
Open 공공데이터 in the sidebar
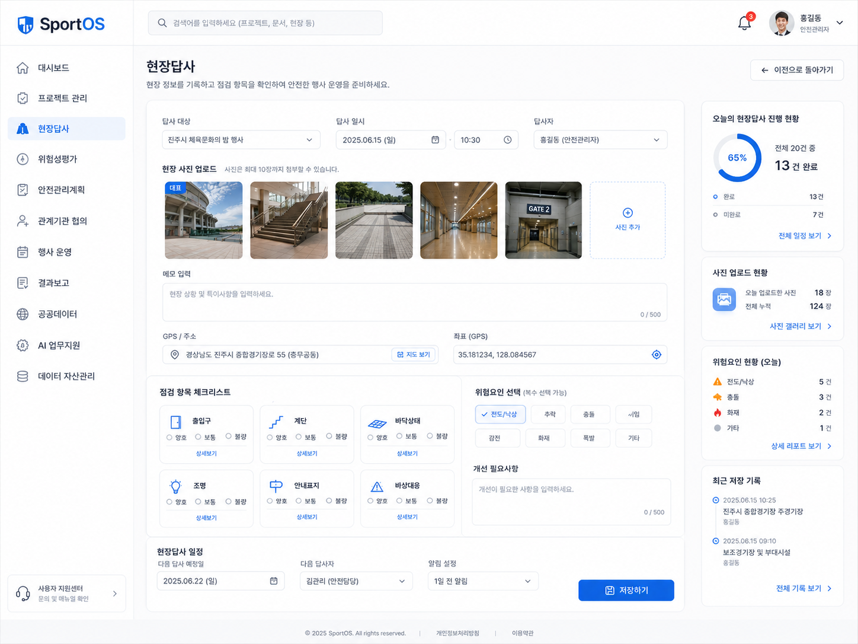66,314
